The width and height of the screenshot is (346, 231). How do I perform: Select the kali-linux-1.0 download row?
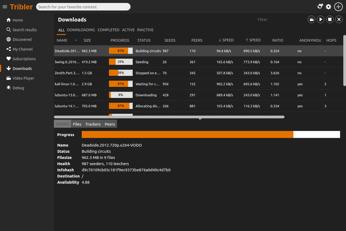135,84
